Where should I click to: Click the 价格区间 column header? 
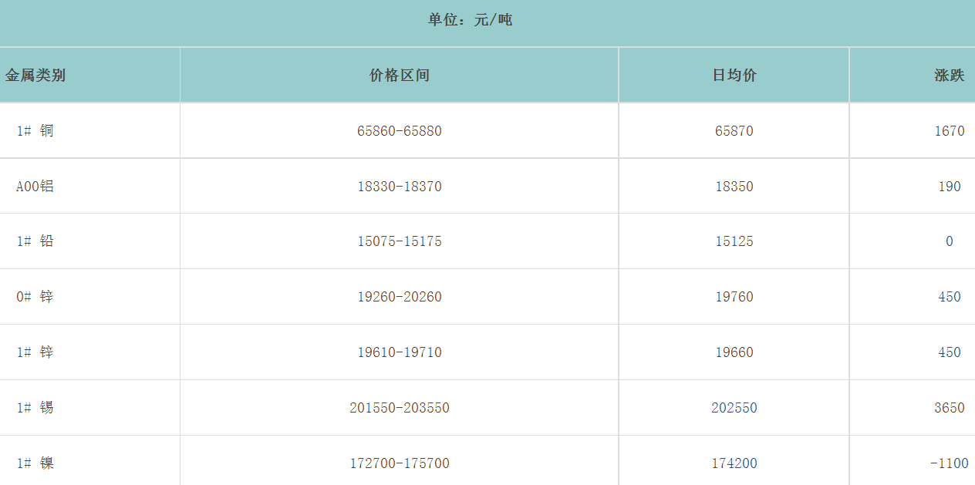click(x=400, y=76)
